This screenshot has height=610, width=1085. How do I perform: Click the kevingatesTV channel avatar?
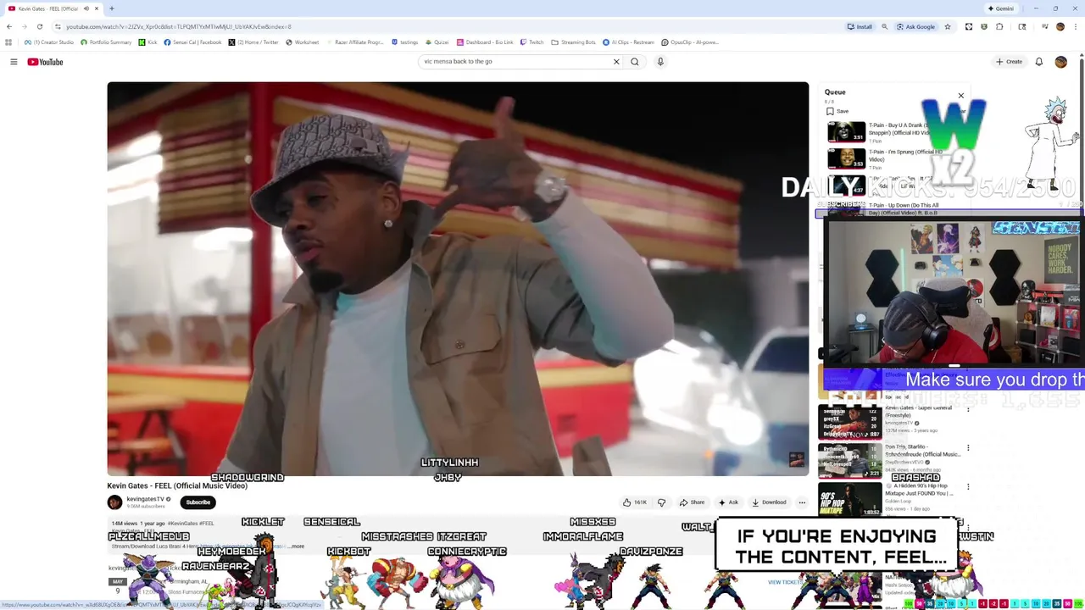[x=114, y=502]
